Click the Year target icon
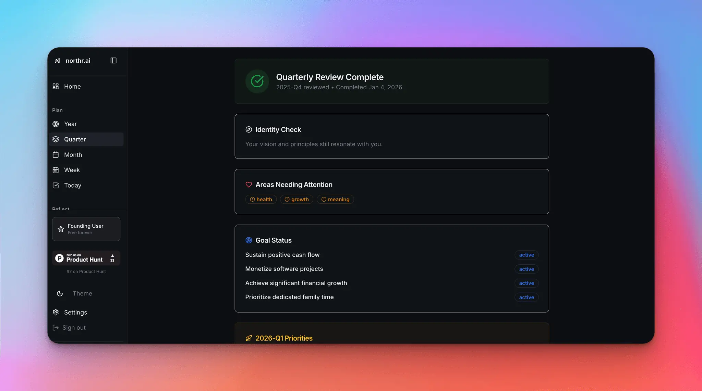 click(x=56, y=124)
